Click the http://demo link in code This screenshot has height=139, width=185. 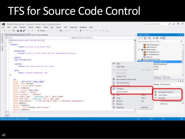click(39, 82)
